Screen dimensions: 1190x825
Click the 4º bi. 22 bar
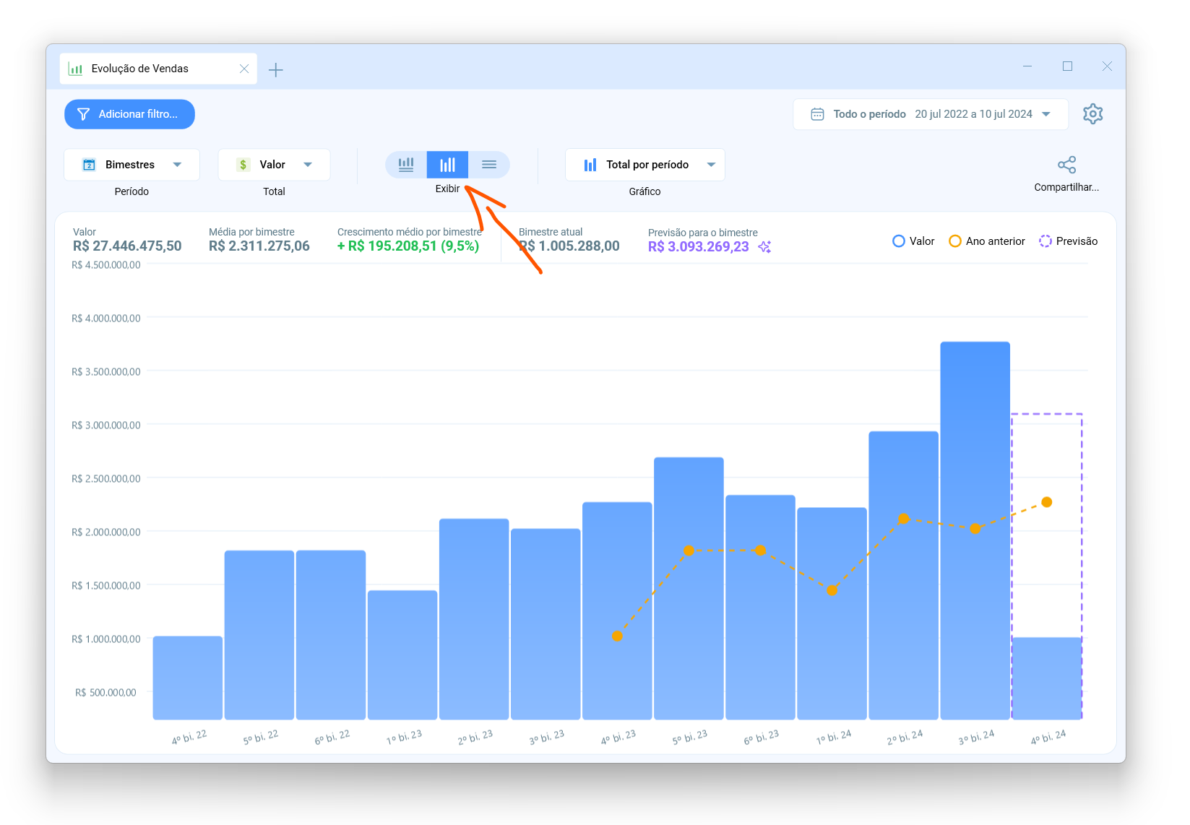coord(188,678)
